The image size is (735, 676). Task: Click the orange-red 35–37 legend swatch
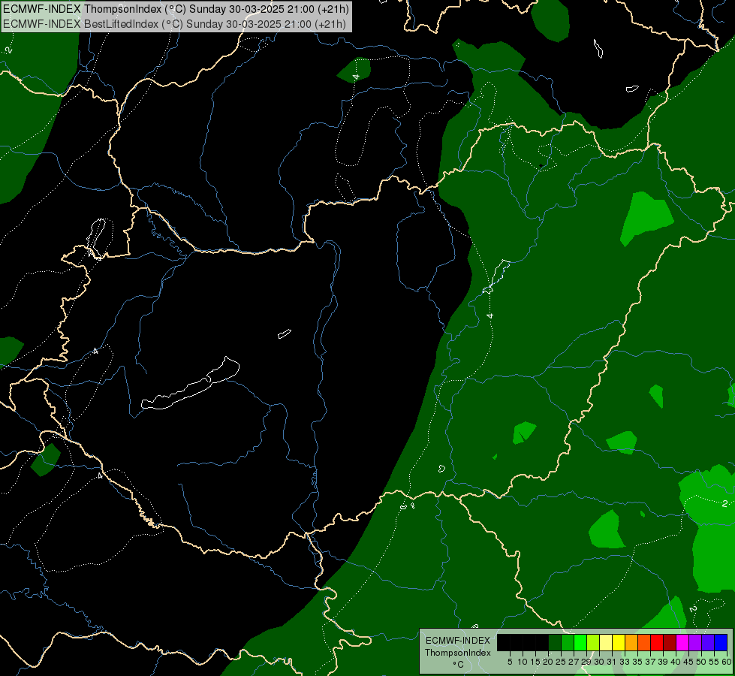point(644,642)
